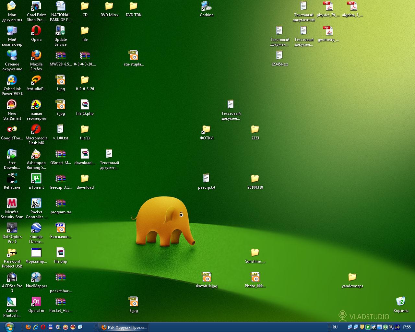Launch Mozilla Firefox from the desktop
Image resolution: width=415 pixels, height=332 pixels.
coord(36,55)
